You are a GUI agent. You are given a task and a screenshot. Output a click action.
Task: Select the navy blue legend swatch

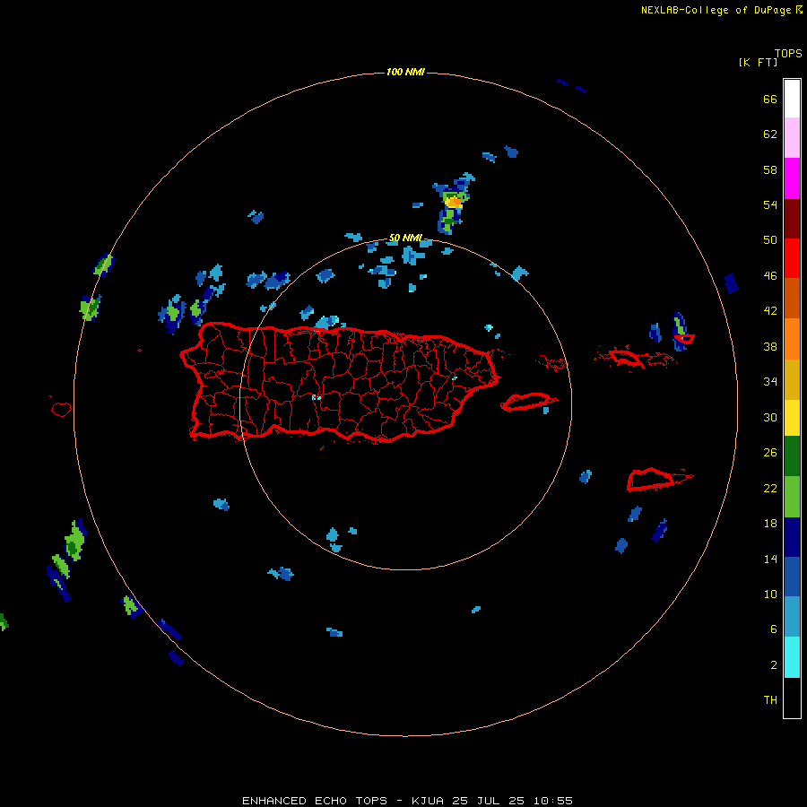click(792, 537)
